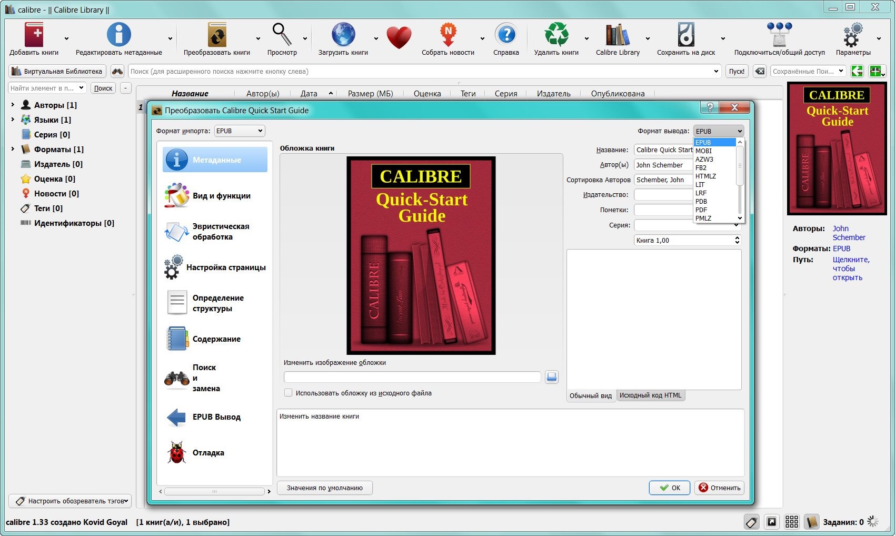
Task: Click the format list scrollbar down arrow
Action: pyautogui.click(x=740, y=218)
